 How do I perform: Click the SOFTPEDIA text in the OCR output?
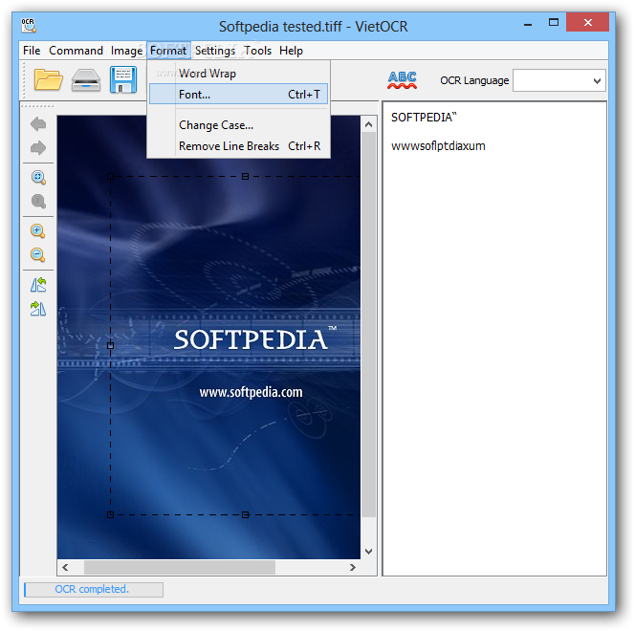pos(424,118)
